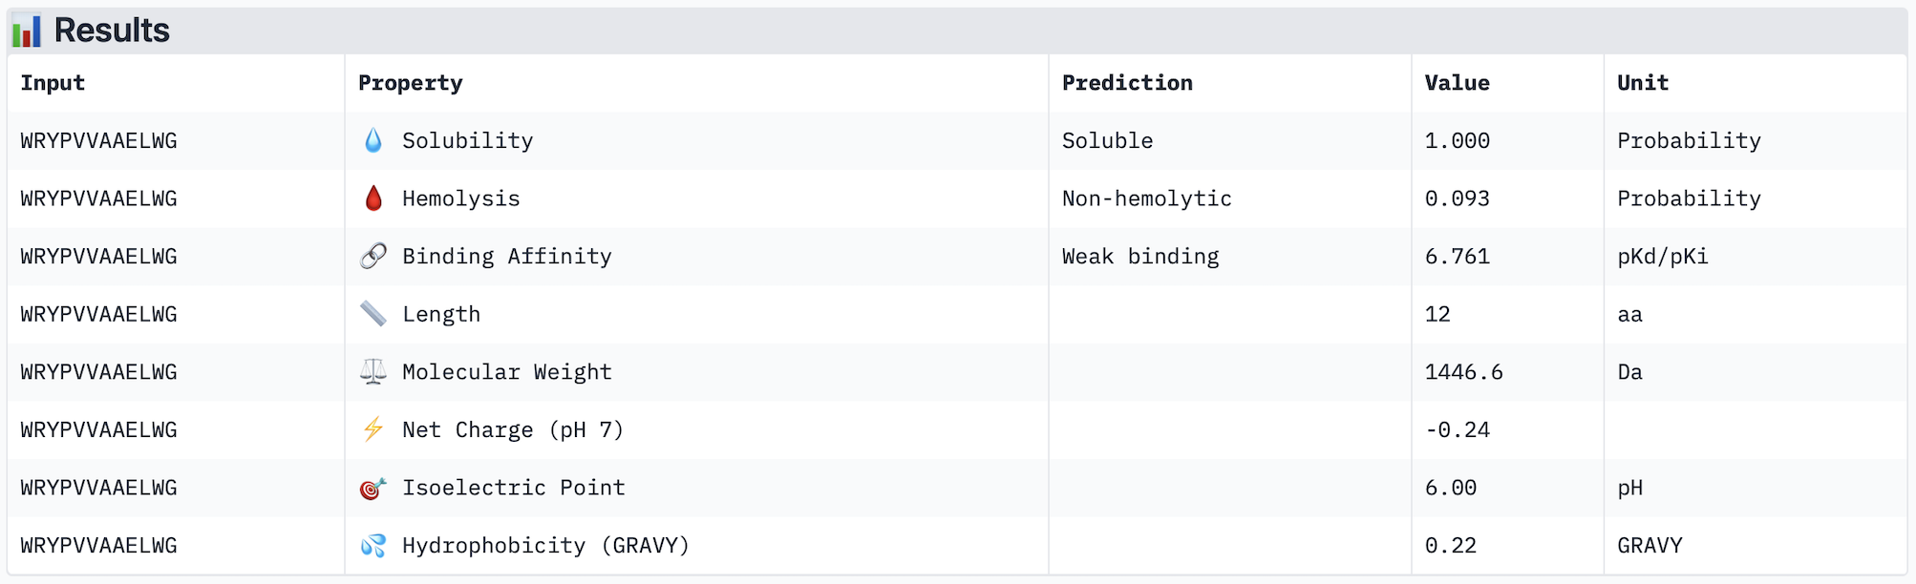Viewport: 1916px width, 584px height.
Task: Click the water droplet Solubility icon
Action: [x=373, y=140]
